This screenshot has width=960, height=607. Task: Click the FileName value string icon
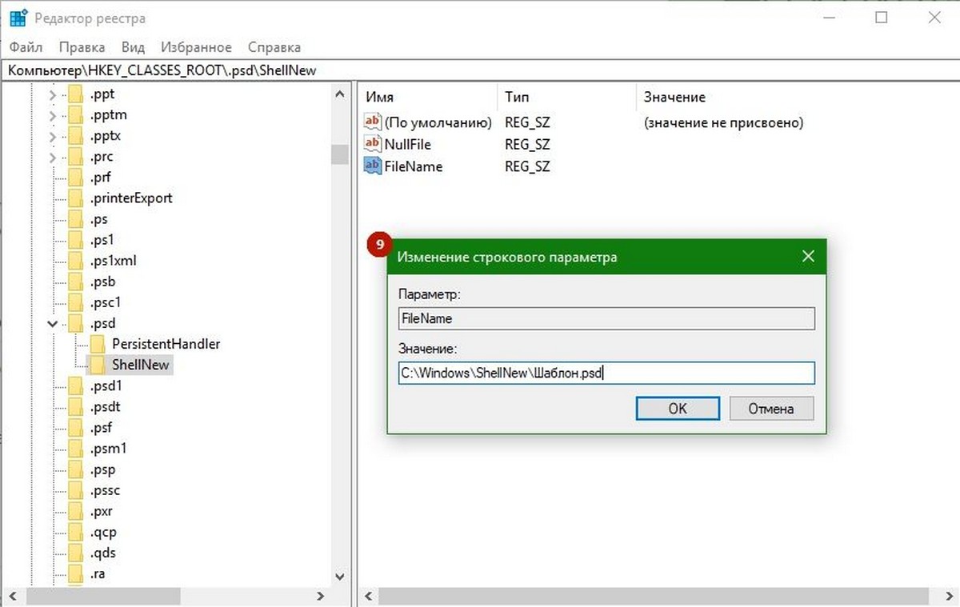(x=373, y=166)
